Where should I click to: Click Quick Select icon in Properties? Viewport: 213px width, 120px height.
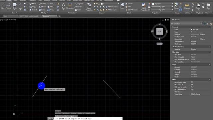click(x=211, y=24)
